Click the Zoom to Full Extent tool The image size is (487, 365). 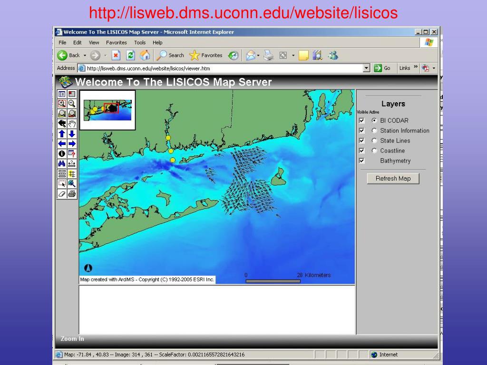click(x=62, y=114)
